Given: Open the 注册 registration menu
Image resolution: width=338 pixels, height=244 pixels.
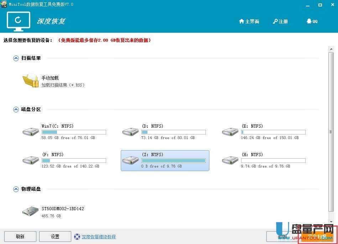Looking at the screenshot, I should pyautogui.click(x=280, y=21).
